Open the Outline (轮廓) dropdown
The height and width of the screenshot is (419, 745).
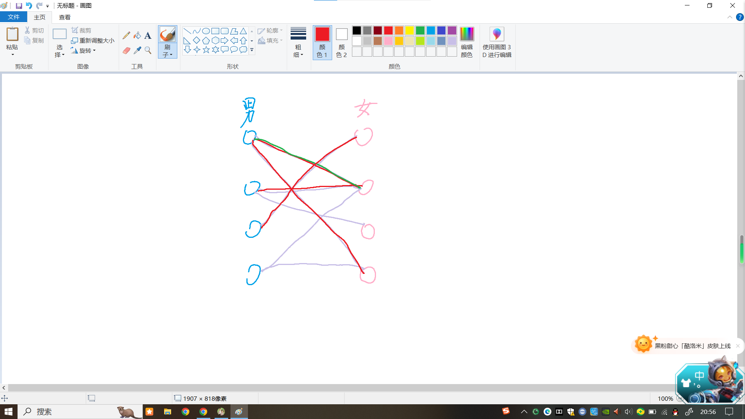(x=270, y=31)
